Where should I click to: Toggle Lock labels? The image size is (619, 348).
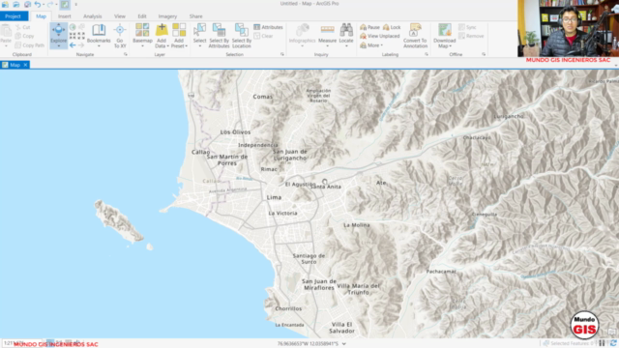392,27
